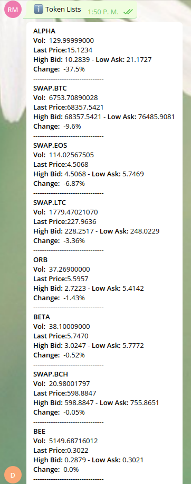
Task: Click the double checkmark read receipt
Action: pos(128,12)
